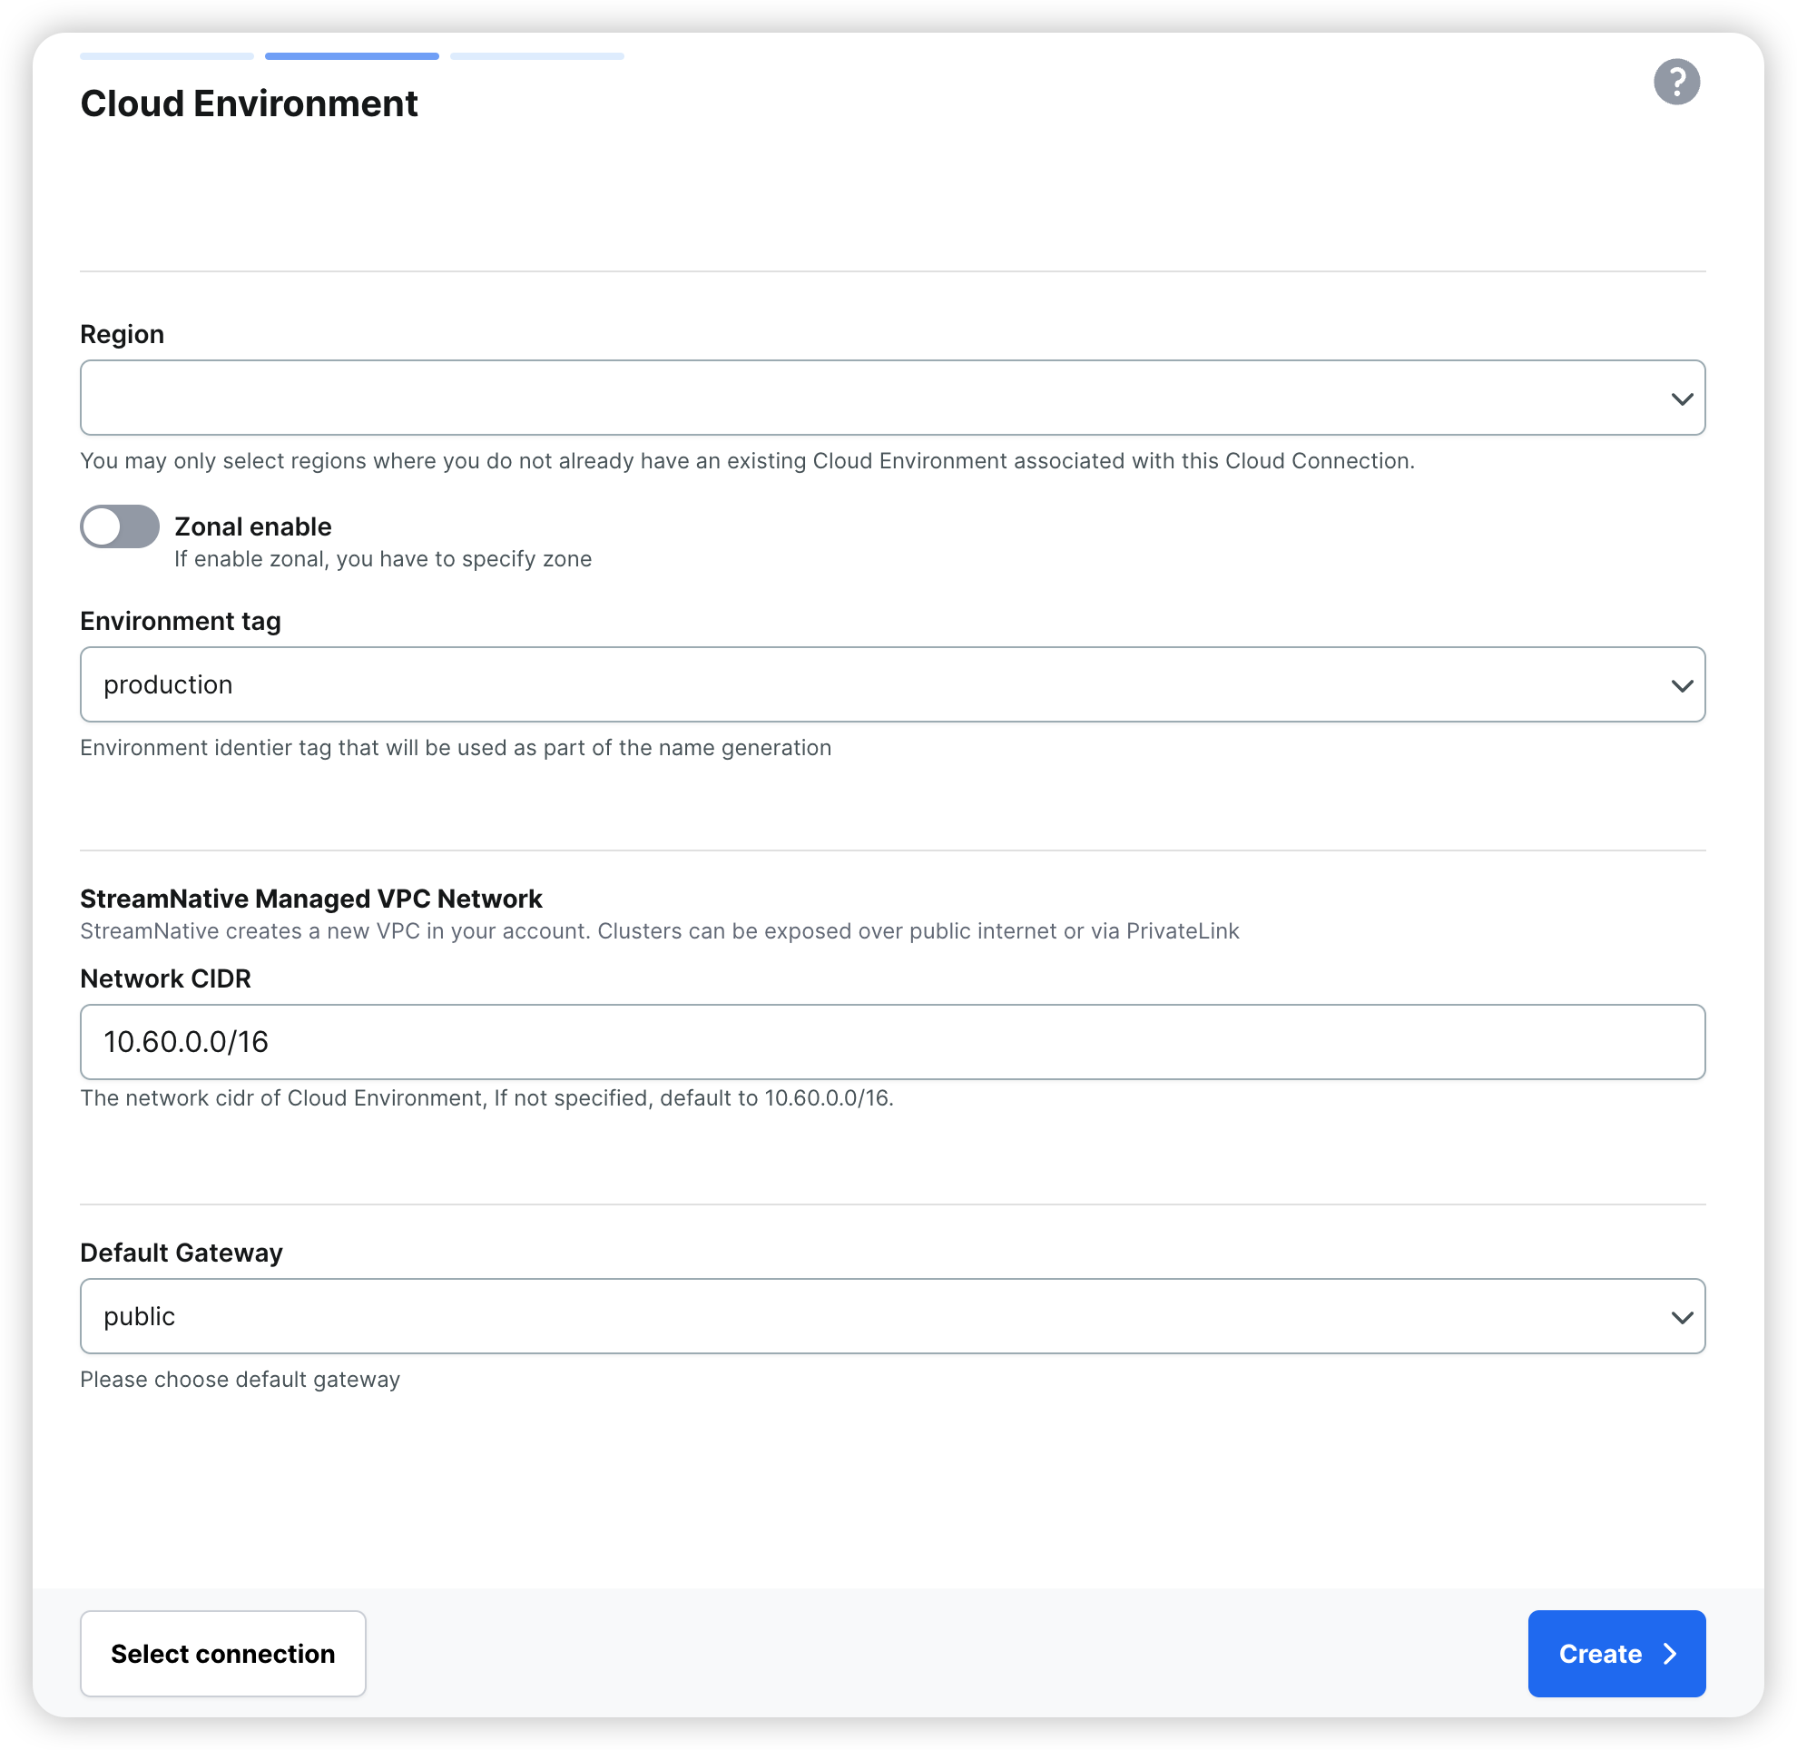Screen dimensions: 1797x1750
Task: Open the Default Gateway dropdown showing public
Action: 891,1316
